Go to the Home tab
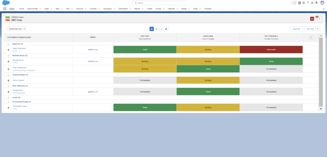 pyautogui.click(x=21, y=9)
